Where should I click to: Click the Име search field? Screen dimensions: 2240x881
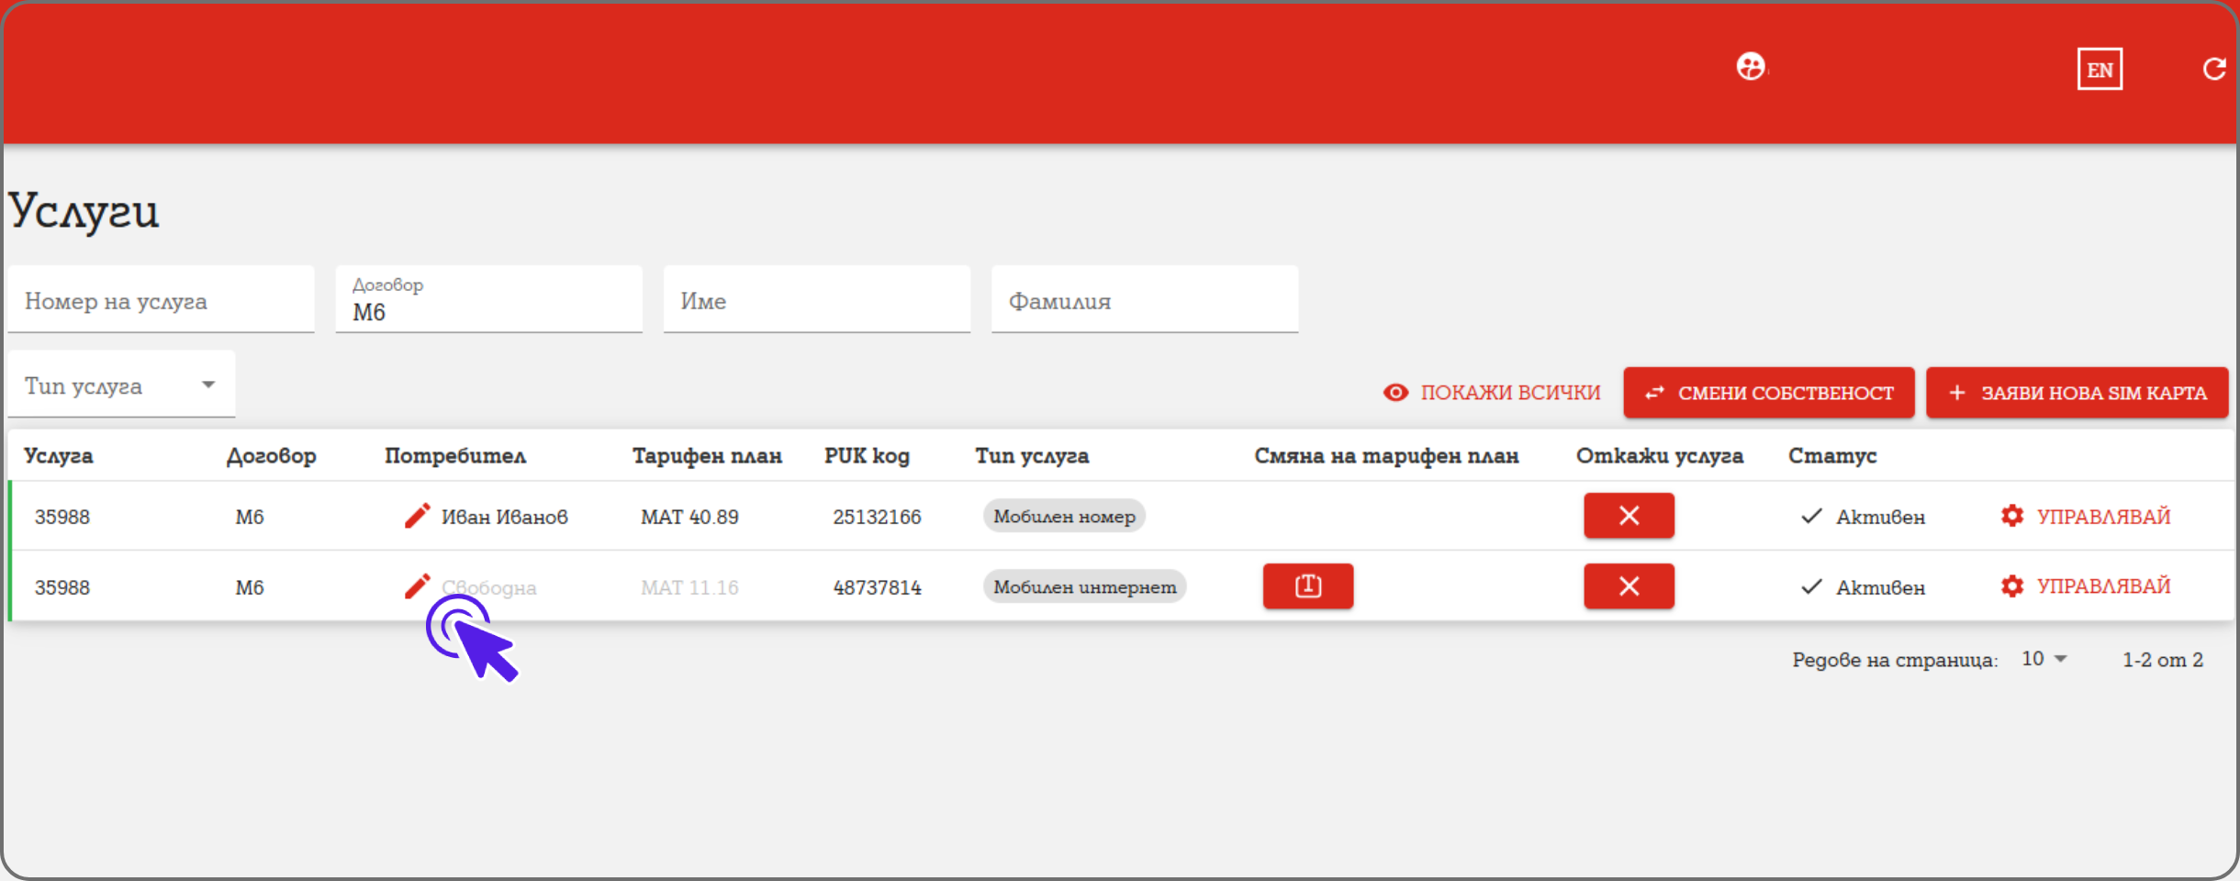pyautogui.click(x=816, y=301)
